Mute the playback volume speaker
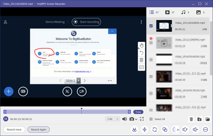The width and height of the screenshot is (213, 136). [x=124, y=119]
